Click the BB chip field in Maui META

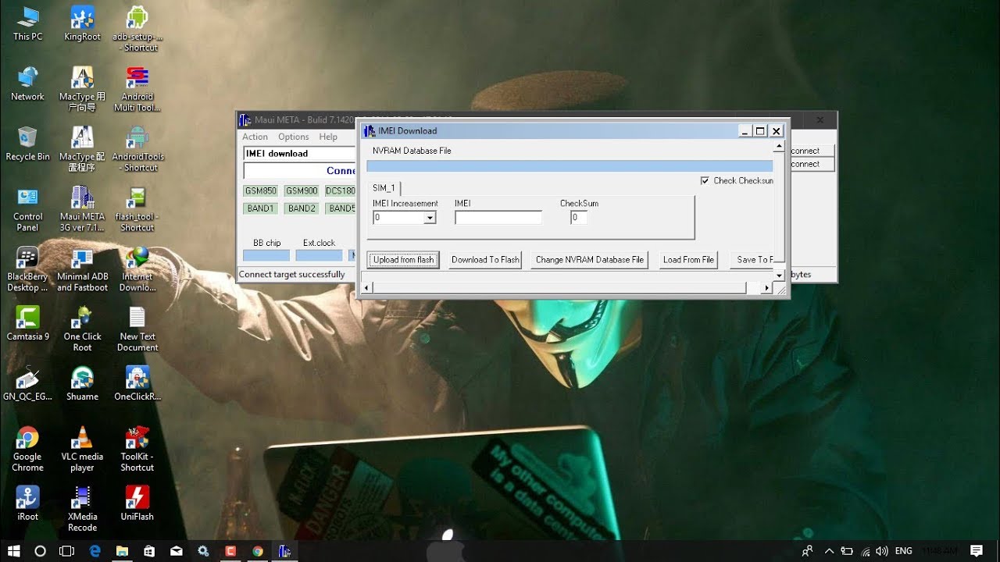coord(266,255)
